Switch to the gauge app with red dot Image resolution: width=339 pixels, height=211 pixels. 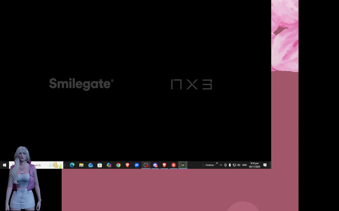tap(146, 165)
